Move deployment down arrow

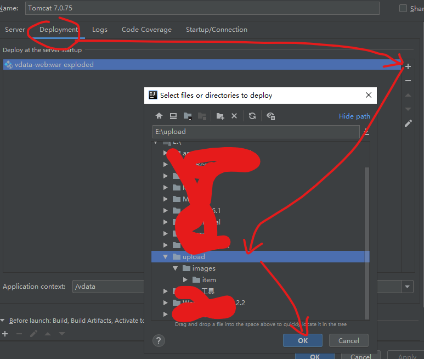(408, 109)
